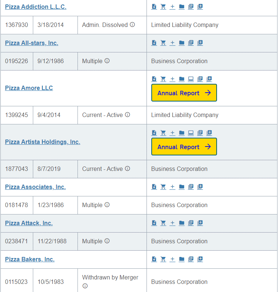The image size is (279, 292).
Task: Open Annual Report for Pizza Artista Holdings
Action: tap(184, 147)
